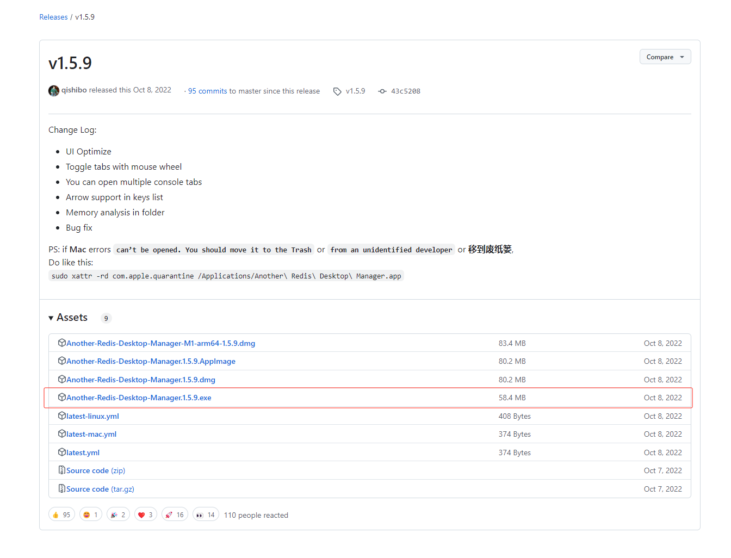The height and width of the screenshot is (558, 731).
Task: Click package icon of latest-linux.yml
Action: 62,416
